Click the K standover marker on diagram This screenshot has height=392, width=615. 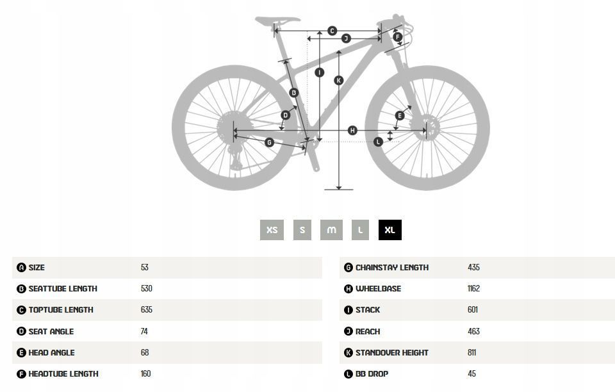click(339, 81)
